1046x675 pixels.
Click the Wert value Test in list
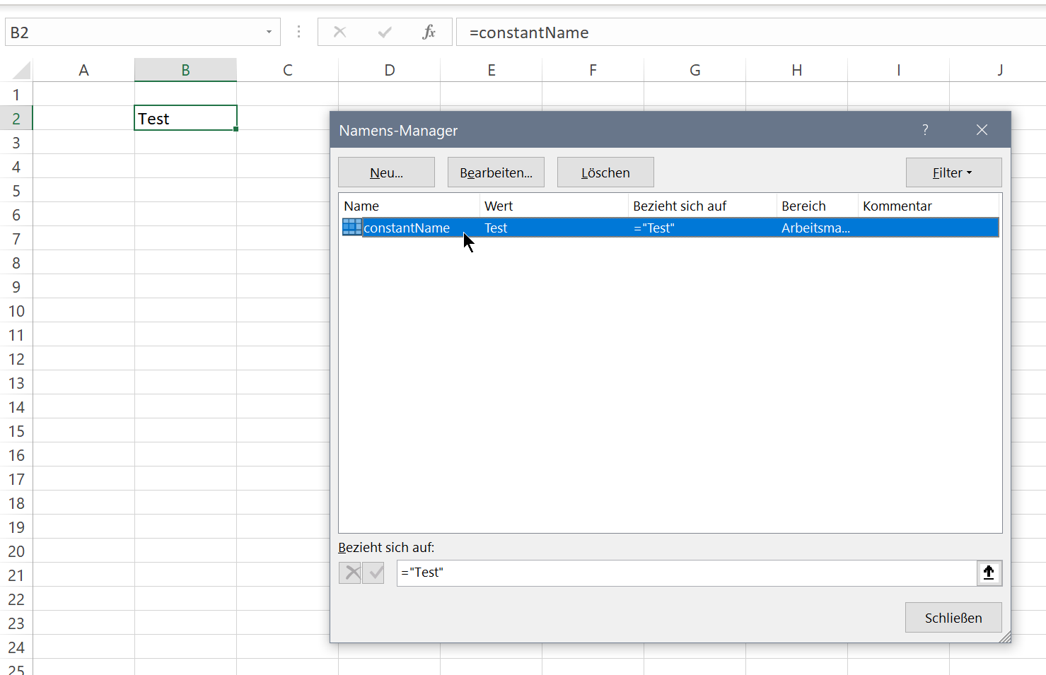click(x=496, y=228)
